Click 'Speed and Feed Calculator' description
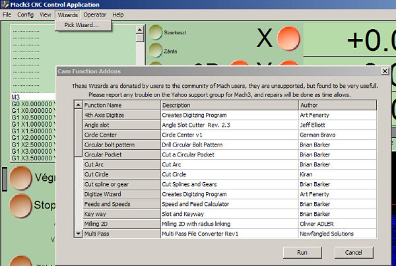396x266 pixels. pyautogui.click(x=229, y=204)
